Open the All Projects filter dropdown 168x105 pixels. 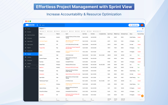point(50,31)
